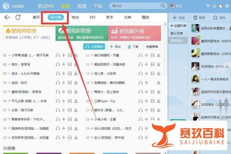The height and width of the screenshot is (154, 231).
Task: Play 恋人(现场版) - 罗中旭 headphone icon
Action: coord(141,137)
